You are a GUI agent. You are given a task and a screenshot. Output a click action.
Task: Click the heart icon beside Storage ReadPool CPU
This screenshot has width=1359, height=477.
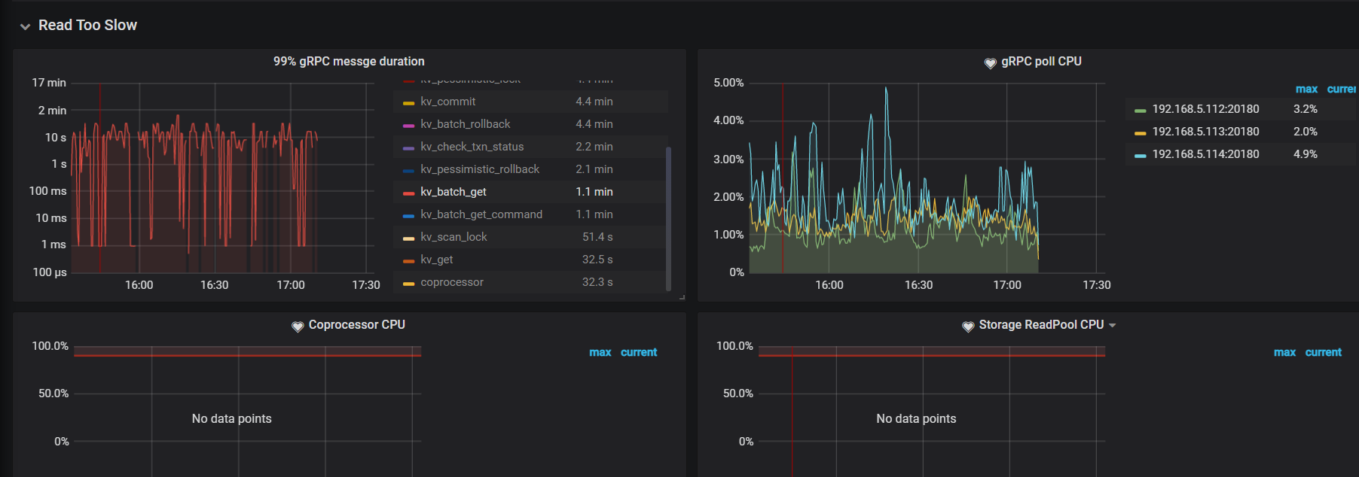pyautogui.click(x=968, y=326)
